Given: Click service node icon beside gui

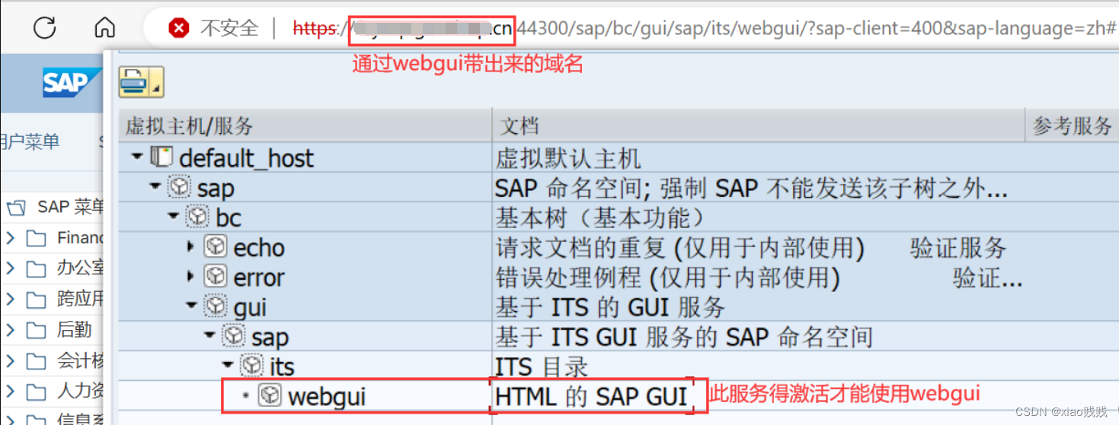Looking at the screenshot, I should click(x=216, y=306).
